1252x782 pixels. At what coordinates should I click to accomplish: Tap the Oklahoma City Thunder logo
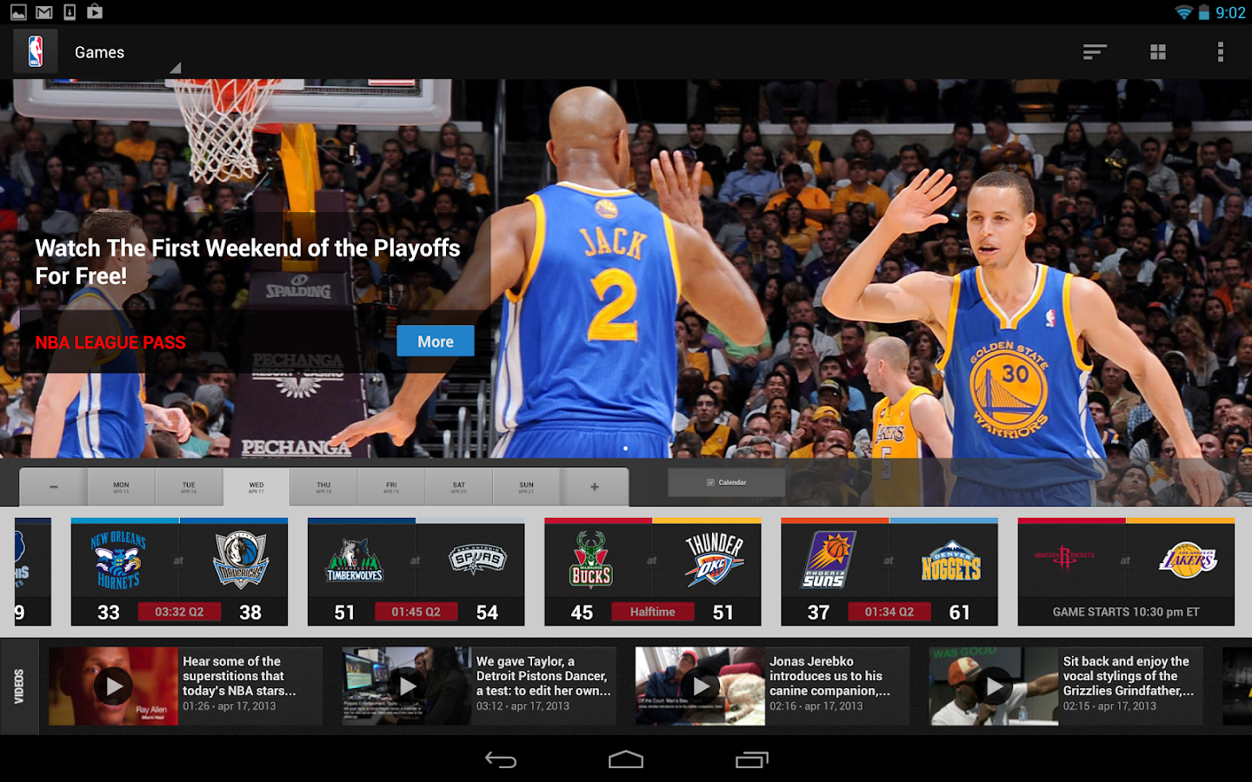click(x=714, y=559)
